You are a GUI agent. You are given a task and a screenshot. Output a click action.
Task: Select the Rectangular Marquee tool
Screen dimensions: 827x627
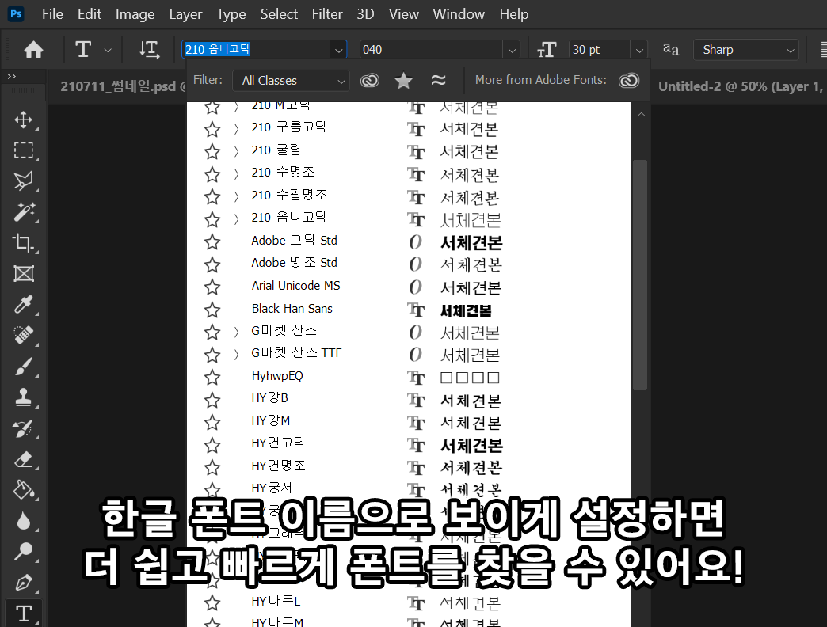click(x=24, y=150)
